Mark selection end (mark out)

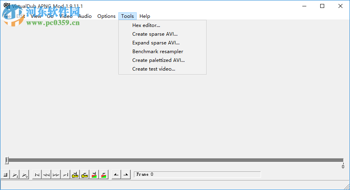[x=126, y=175]
